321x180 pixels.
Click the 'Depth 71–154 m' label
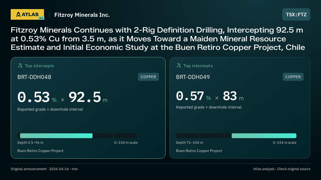coord(189,143)
